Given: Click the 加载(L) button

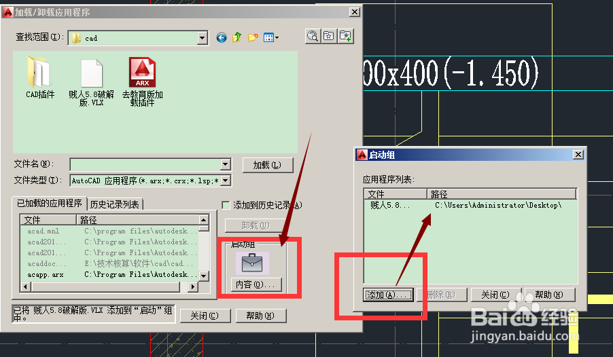Looking at the screenshot, I should click(x=267, y=165).
